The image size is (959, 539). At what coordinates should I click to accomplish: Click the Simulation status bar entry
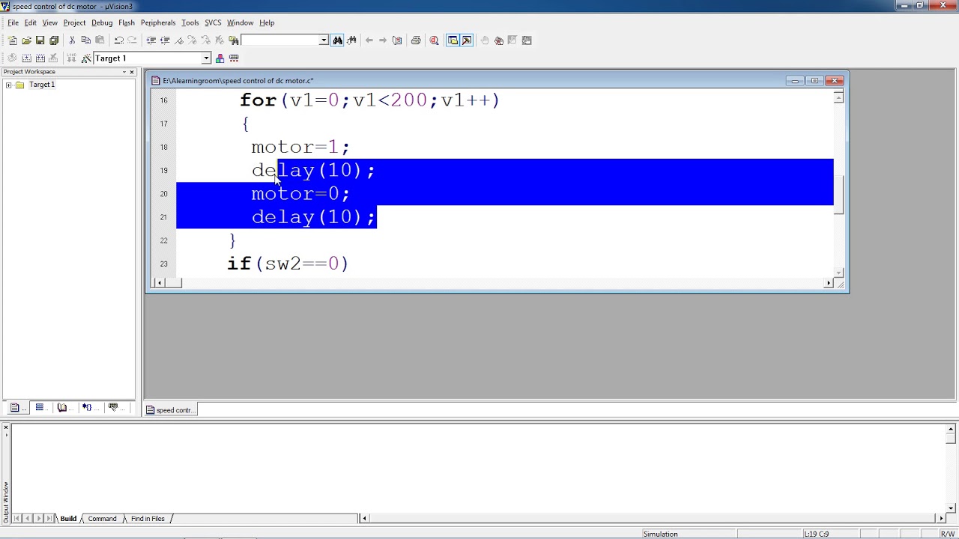tap(660, 534)
